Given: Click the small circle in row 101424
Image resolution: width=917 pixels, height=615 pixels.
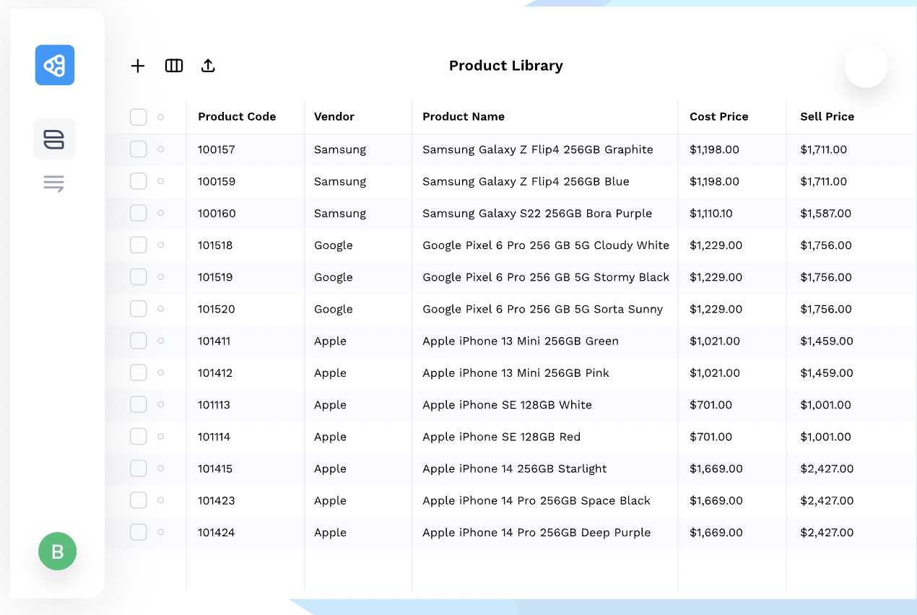Looking at the screenshot, I should (x=160, y=532).
